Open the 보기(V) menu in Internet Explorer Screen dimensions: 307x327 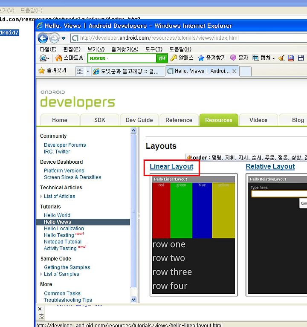96,49
